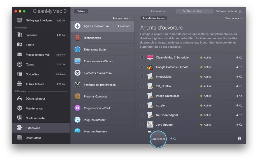The width and height of the screenshot is (258, 161).
Task: Check the CleanMyMac 3 Scheduler checkbox
Action: point(142,57)
